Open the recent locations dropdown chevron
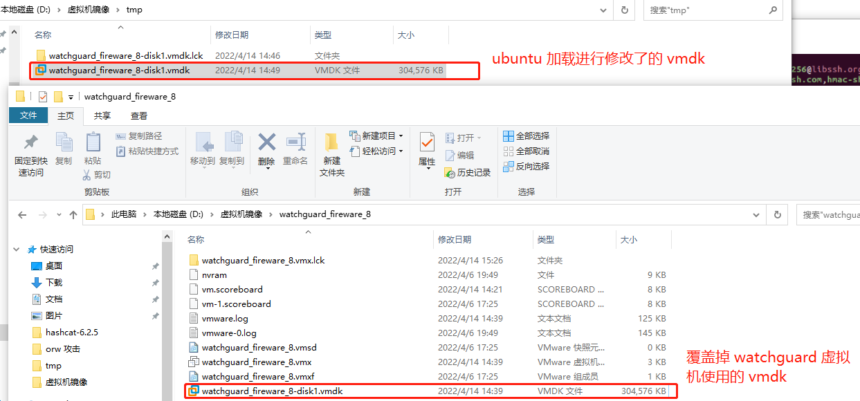860x401 pixels. click(59, 215)
